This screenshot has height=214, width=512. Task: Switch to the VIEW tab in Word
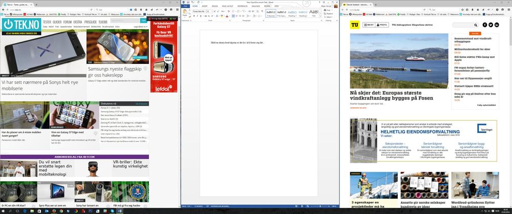(x=276, y=6)
